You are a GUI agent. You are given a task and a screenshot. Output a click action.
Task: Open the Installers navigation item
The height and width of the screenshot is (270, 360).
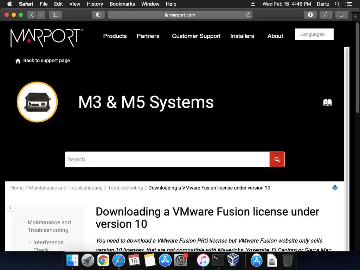(x=242, y=36)
